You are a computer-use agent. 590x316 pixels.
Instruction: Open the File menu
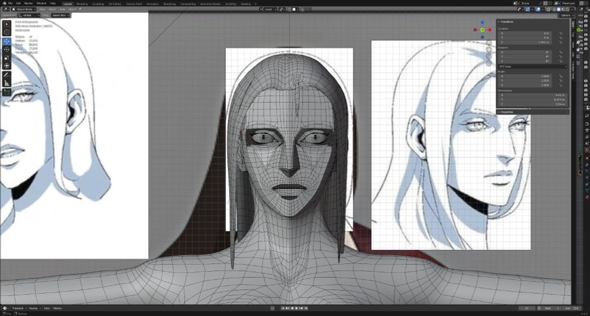[x=11, y=4]
